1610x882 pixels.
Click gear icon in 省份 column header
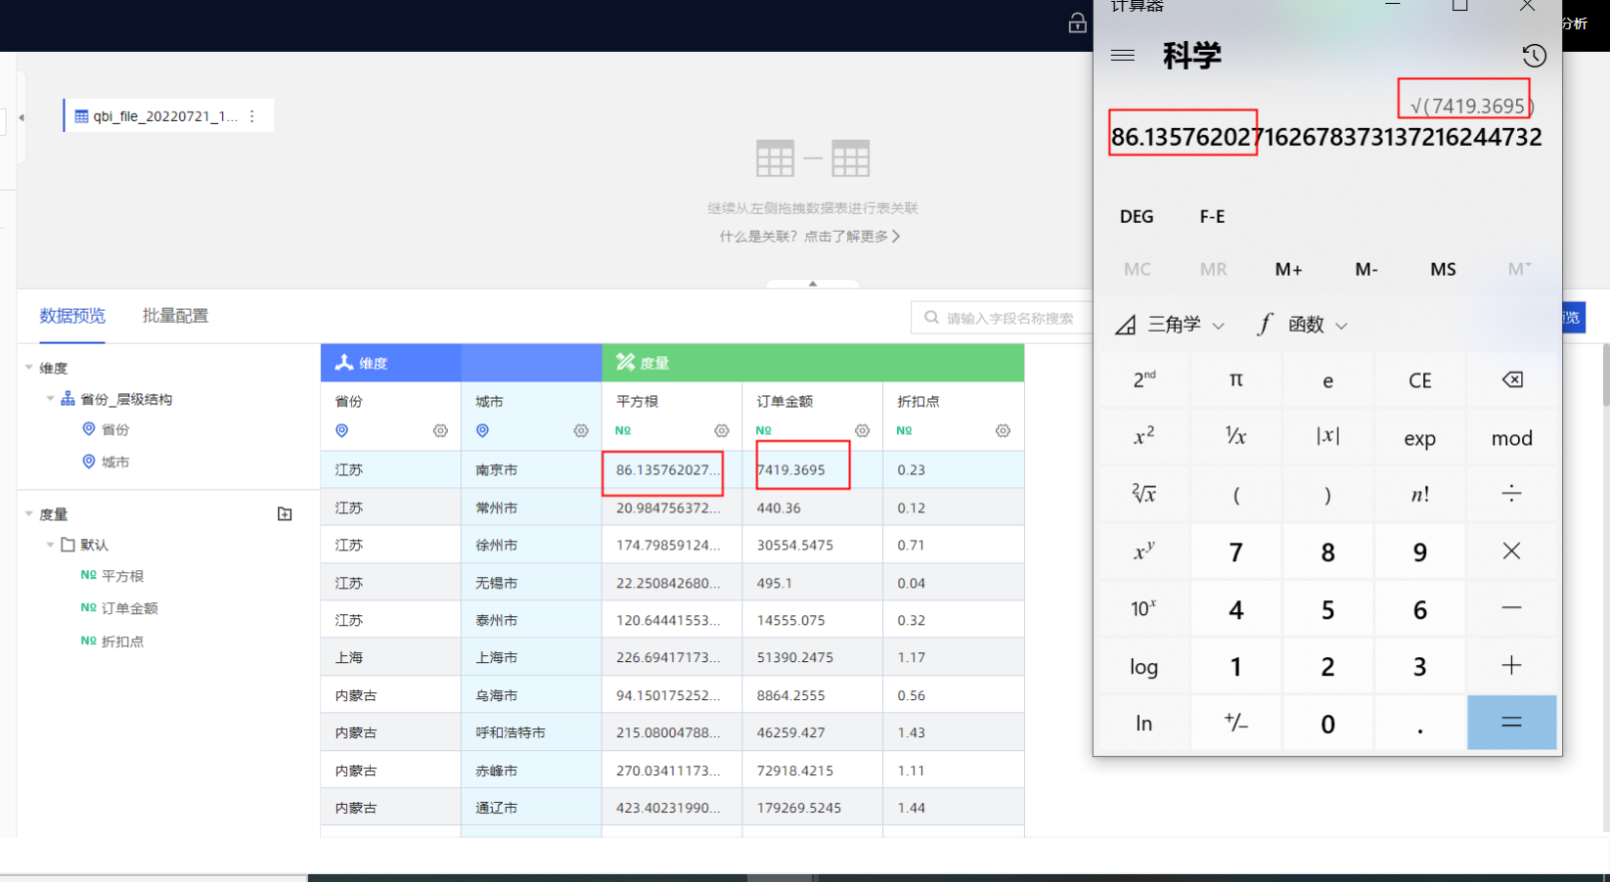440,431
